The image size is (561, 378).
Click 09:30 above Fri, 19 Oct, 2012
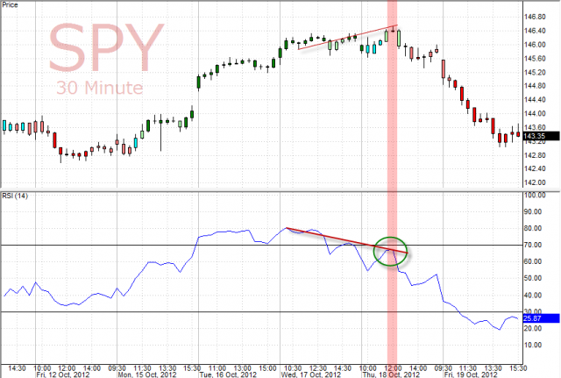coord(443,368)
